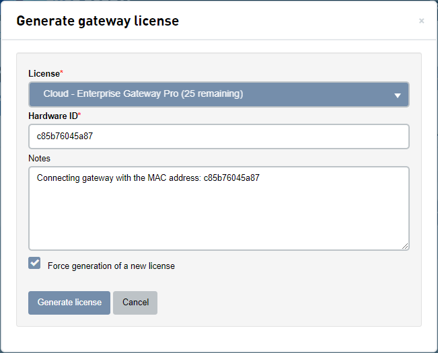Click the Hardware ID field label
This screenshot has height=353, width=438.
53,116
